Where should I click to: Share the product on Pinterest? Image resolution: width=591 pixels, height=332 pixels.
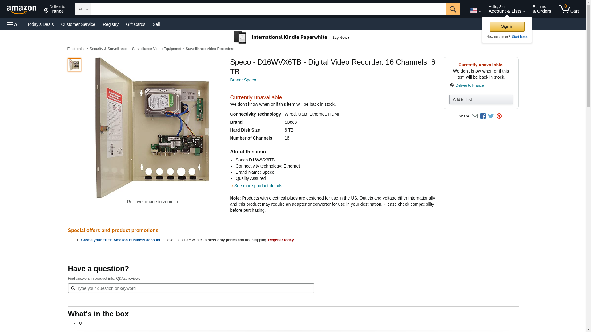pyautogui.click(x=499, y=116)
